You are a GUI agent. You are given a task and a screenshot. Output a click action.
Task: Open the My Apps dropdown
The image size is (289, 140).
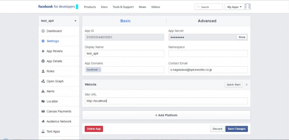pos(235,7)
